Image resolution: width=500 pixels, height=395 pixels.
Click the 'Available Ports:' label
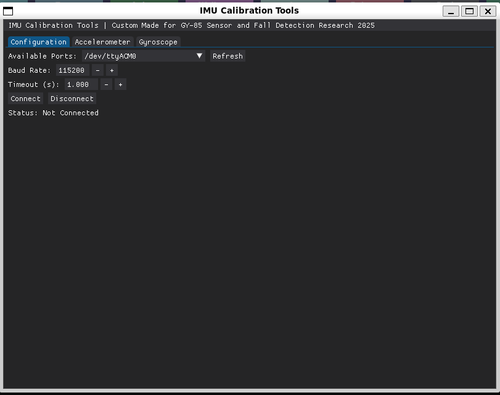[43, 56]
